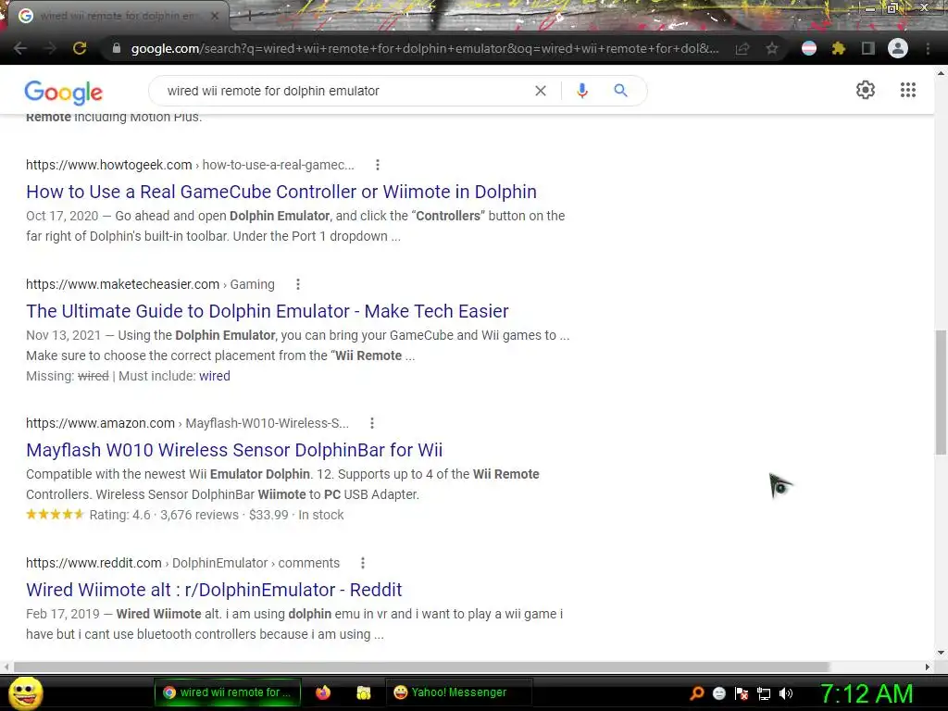Share this page using the share icon
Viewport: 948px width, 711px height.
click(742, 48)
